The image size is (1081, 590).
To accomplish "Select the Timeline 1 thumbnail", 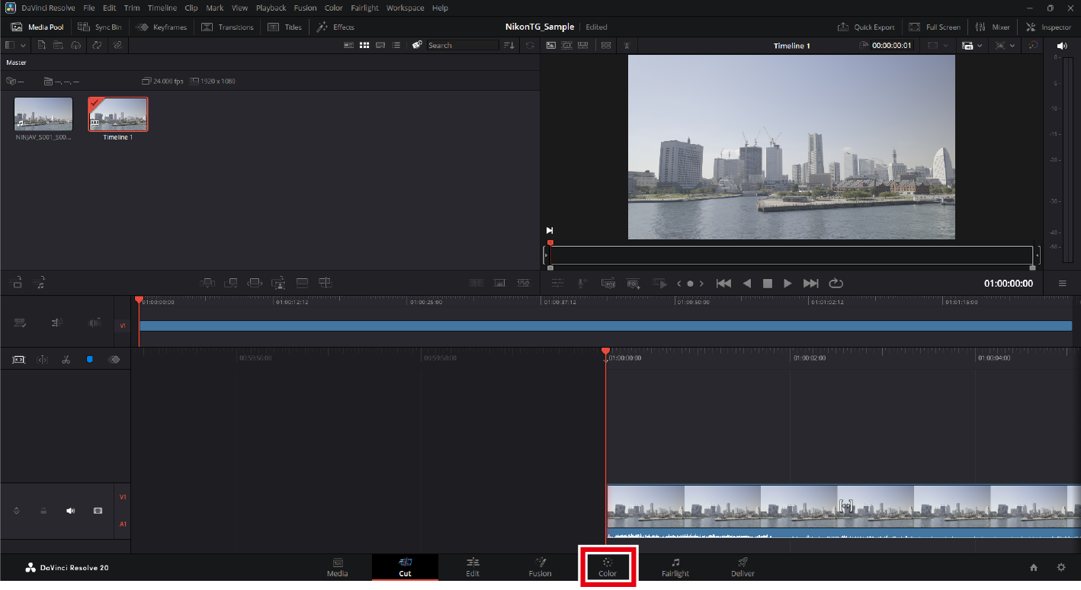I will (x=118, y=115).
